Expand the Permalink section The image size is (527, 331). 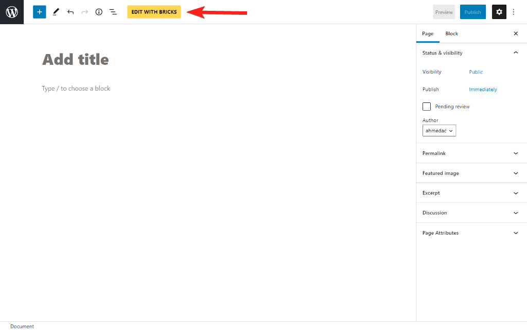coord(471,153)
